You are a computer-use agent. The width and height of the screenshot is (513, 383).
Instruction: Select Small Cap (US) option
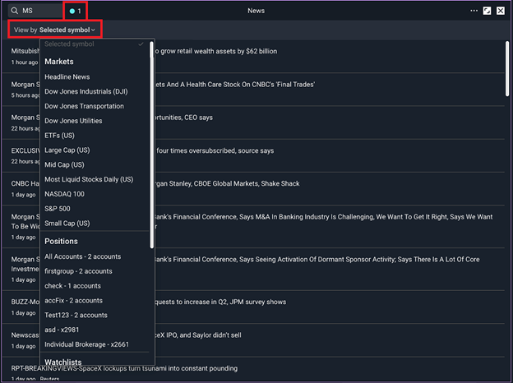67,224
